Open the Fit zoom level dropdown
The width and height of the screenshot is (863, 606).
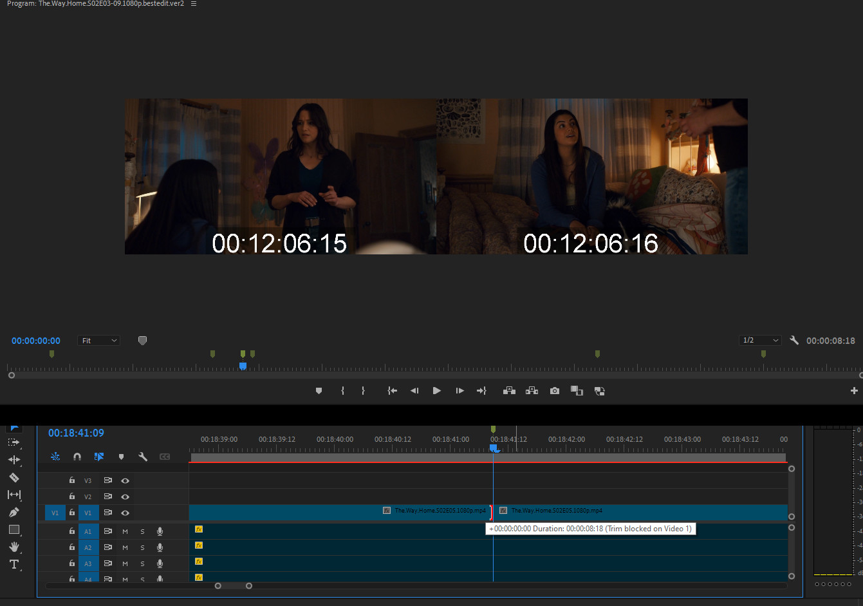click(x=98, y=340)
